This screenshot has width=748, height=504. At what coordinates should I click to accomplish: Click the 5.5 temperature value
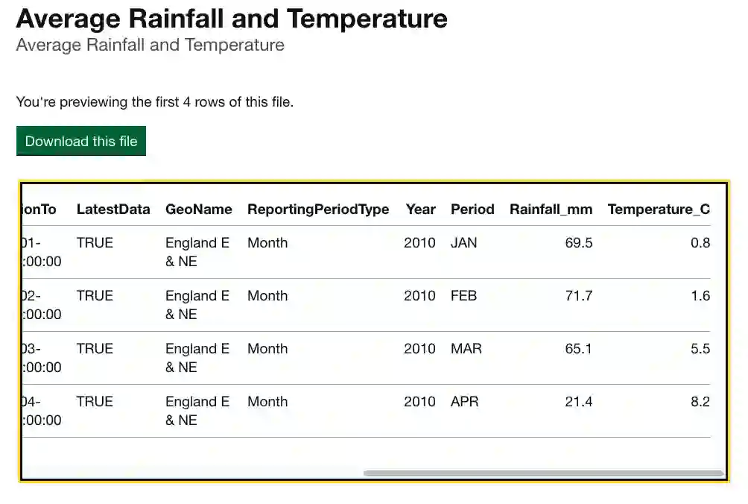(x=700, y=349)
